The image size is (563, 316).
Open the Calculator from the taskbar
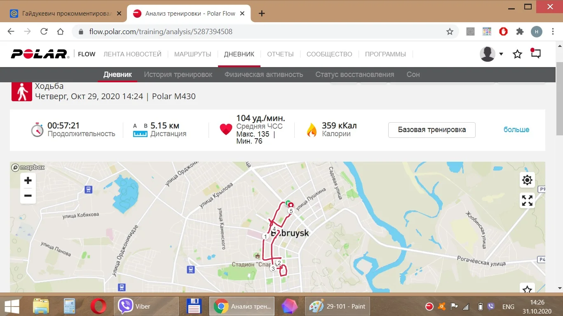[x=70, y=306]
